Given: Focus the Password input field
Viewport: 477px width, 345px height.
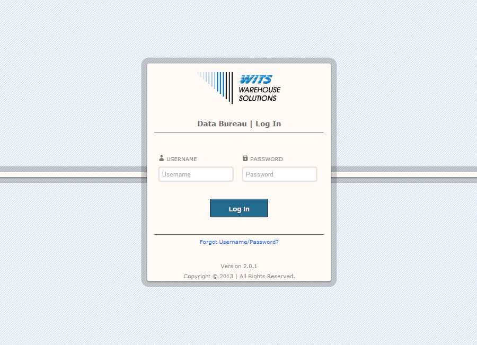Looking at the screenshot, I should click(279, 174).
